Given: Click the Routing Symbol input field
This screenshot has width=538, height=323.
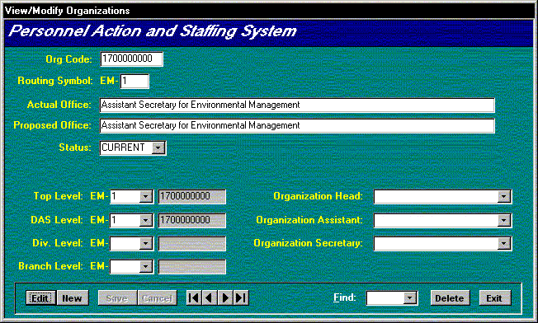Looking at the screenshot, I should 134,82.
